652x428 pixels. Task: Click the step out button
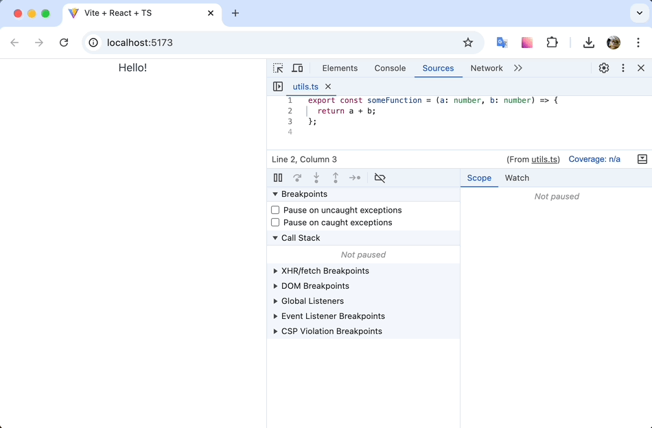(x=336, y=178)
